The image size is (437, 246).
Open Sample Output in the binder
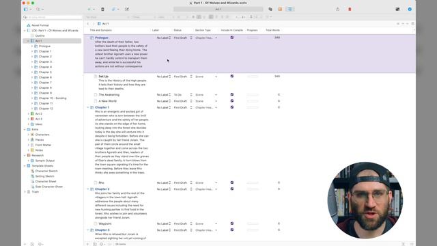[x=44, y=161]
